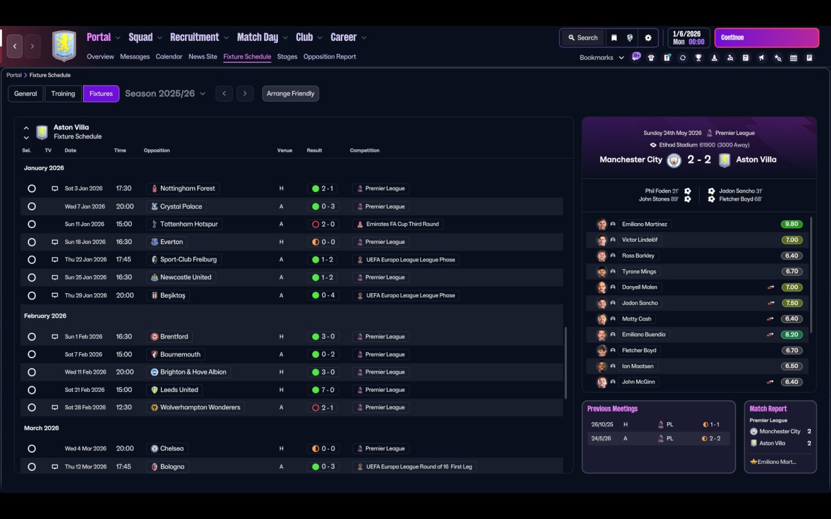This screenshot has height=519, width=831.
Task: Click Manchester City badge in match summary
Action: (x=674, y=160)
